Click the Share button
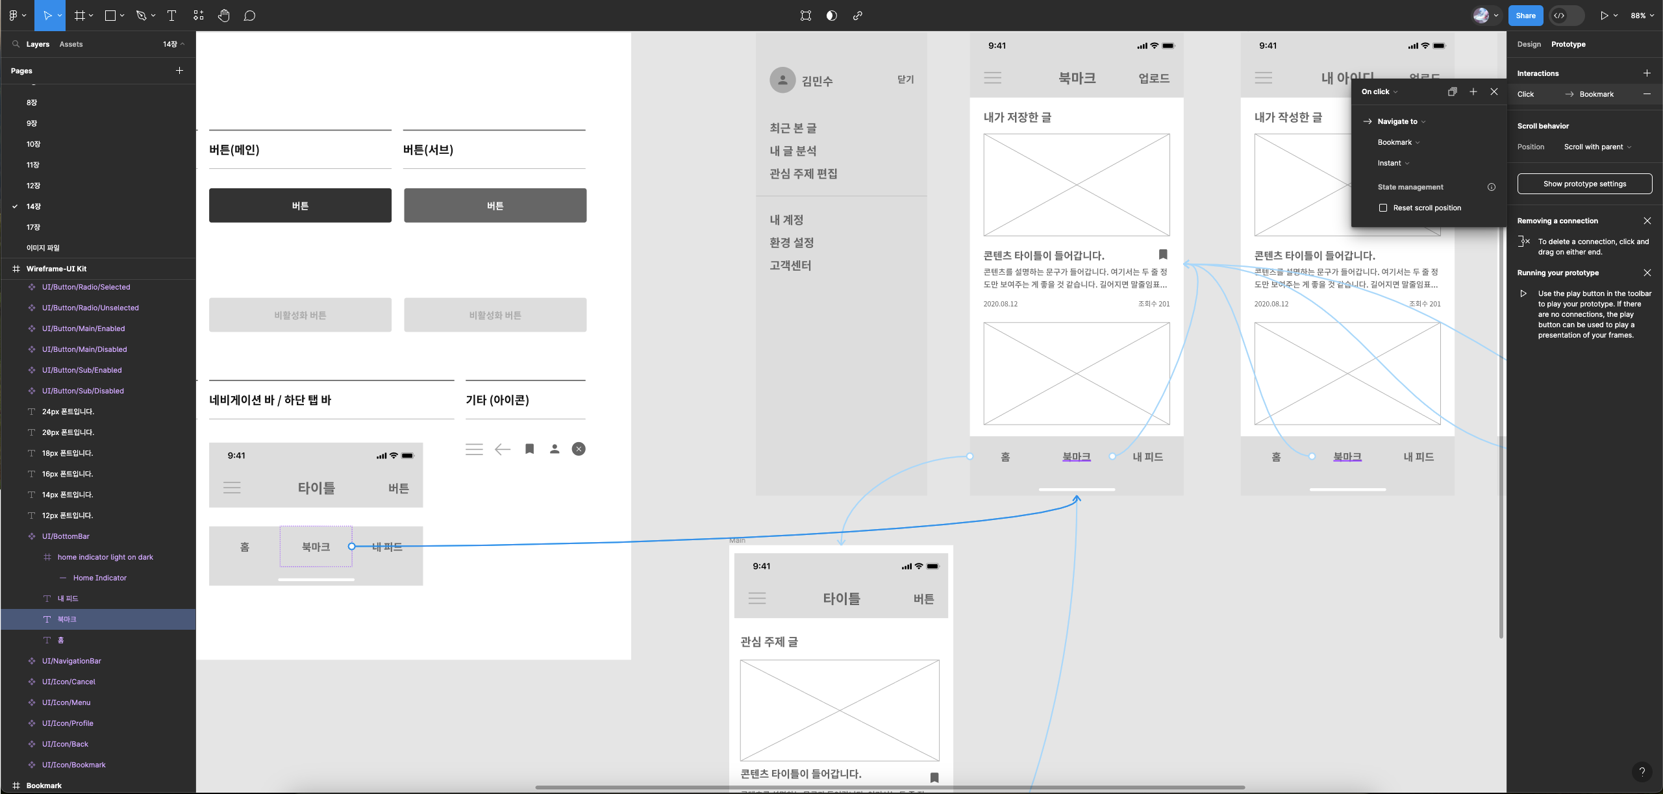 (x=1525, y=16)
